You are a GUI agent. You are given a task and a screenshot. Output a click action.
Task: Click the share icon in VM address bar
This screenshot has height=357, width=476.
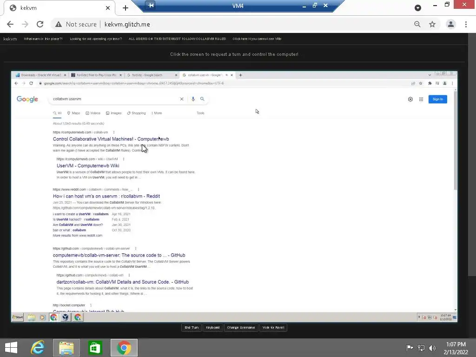(x=413, y=83)
